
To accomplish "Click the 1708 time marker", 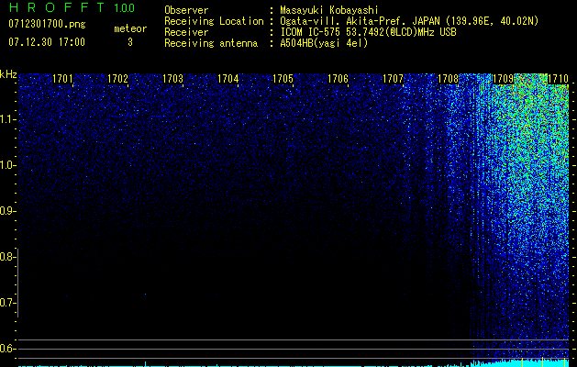I will pos(448,79).
